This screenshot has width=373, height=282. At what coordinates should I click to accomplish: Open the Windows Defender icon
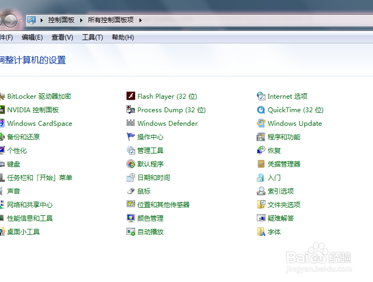point(131,123)
